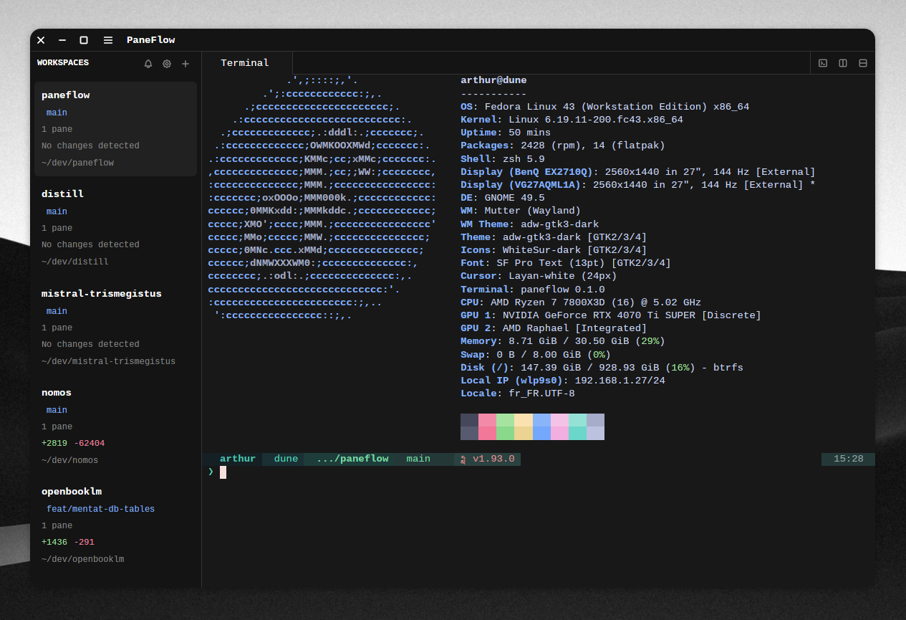Open the hamburger menu in the titlebar
Image resolution: width=906 pixels, height=620 pixels.
pos(107,40)
